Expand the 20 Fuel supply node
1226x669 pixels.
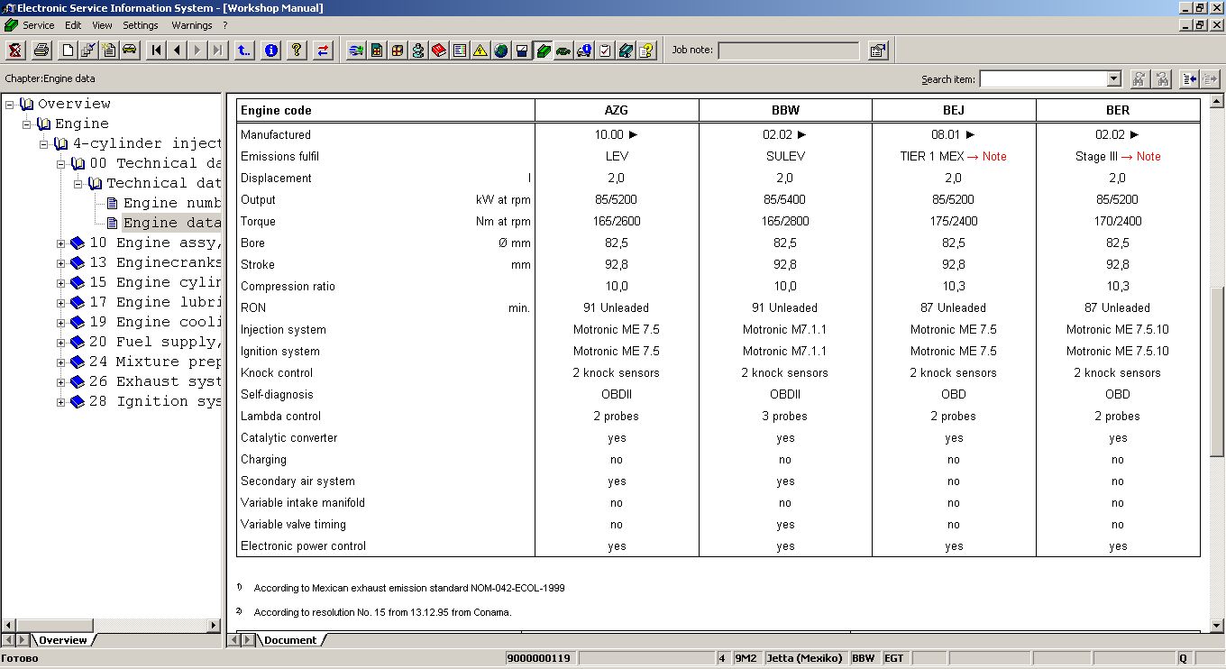[61, 343]
